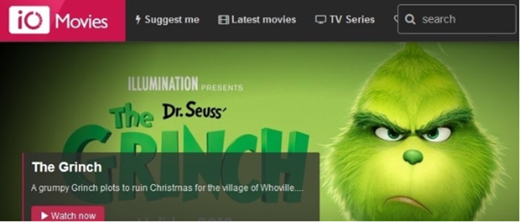Viewport: 521px width, 223px height.
Task: Click the play triangle on Watch now
Action: (x=44, y=216)
